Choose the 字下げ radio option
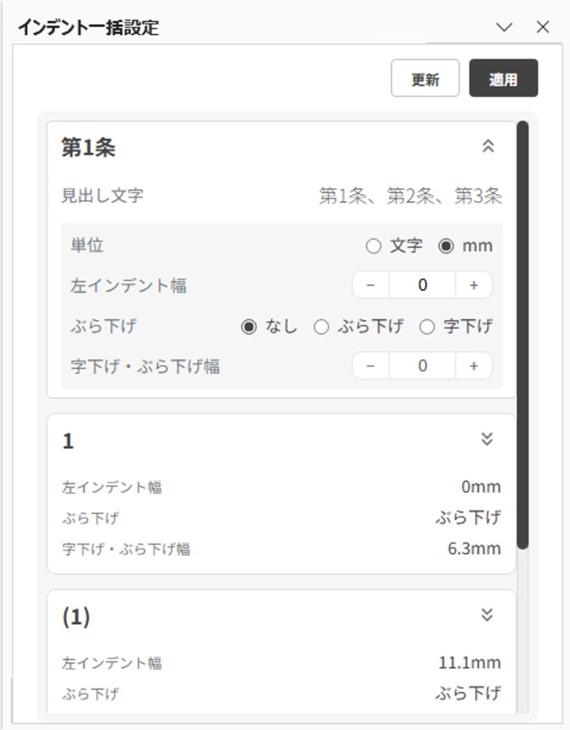 [x=427, y=327]
